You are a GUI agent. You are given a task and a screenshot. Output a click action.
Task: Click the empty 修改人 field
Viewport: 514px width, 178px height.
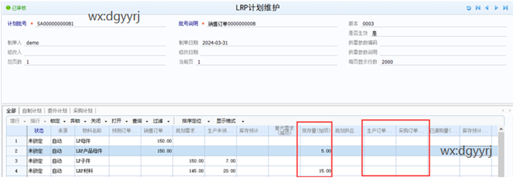pos(95,52)
